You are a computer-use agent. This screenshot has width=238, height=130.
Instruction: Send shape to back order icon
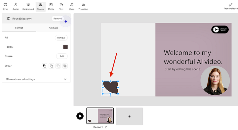(65, 66)
